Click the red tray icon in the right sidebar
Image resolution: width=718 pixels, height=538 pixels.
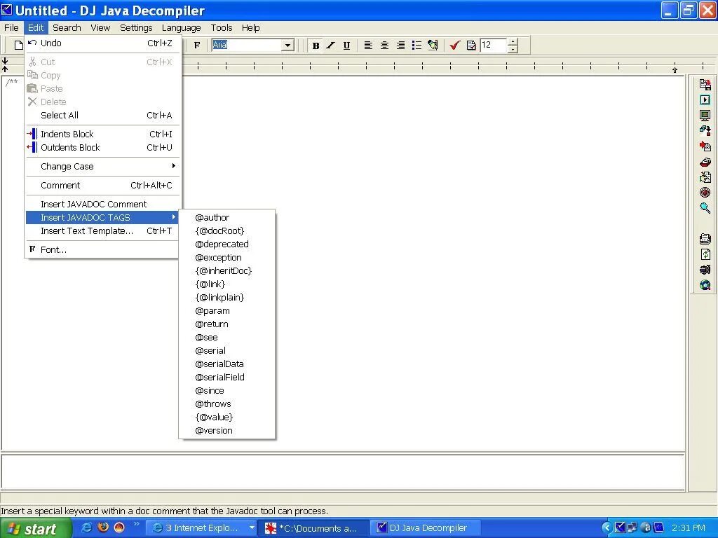coord(705,162)
